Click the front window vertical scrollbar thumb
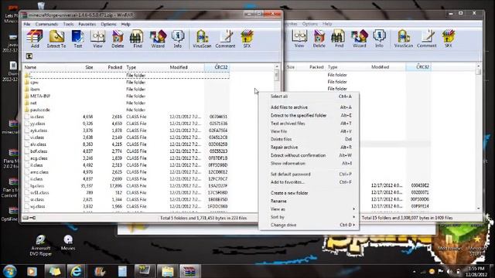 pyautogui.click(x=277, y=76)
